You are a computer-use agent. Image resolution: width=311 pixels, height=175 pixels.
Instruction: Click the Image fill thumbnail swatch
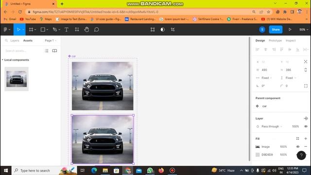(x=258, y=147)
